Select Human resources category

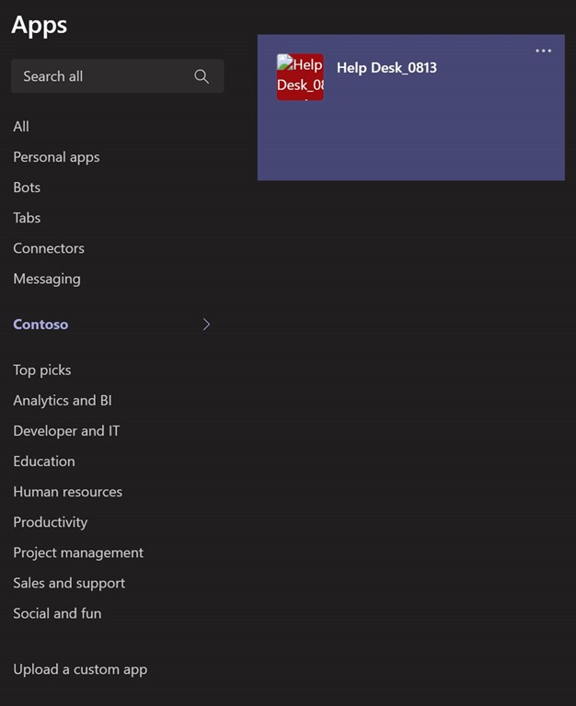point(67,492)
